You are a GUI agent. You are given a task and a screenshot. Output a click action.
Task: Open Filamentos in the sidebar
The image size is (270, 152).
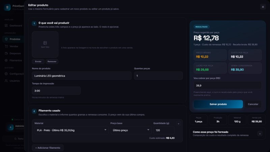tap(13, 60)
